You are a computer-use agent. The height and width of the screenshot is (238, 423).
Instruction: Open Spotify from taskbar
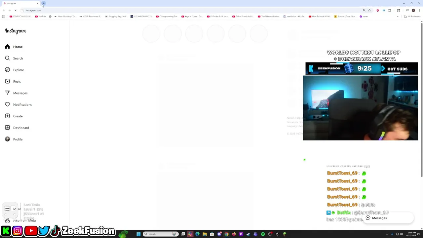(x=263, y=234)
